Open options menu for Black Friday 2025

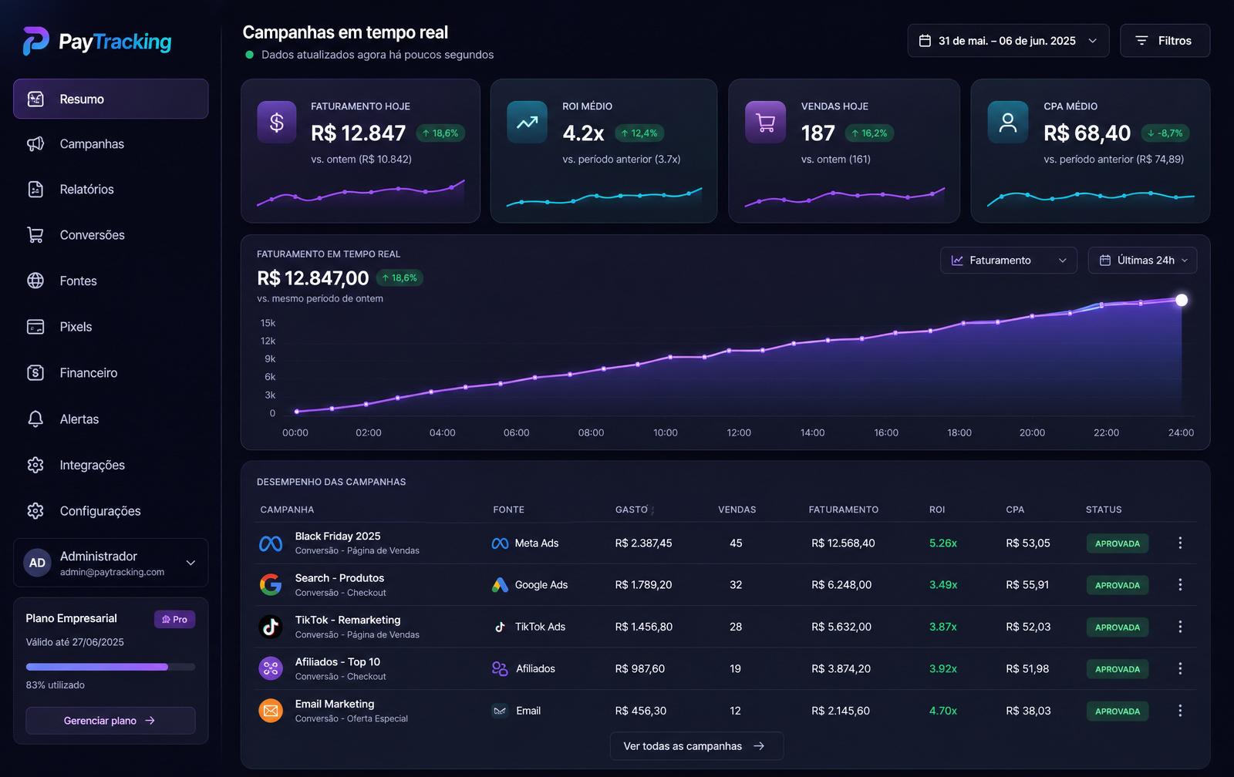1180,543
